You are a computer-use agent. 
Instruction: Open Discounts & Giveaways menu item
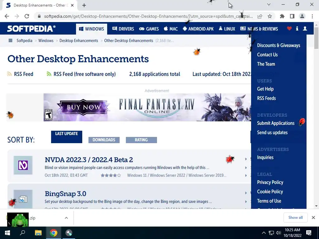pyautogui.click(x=279, y=45)
